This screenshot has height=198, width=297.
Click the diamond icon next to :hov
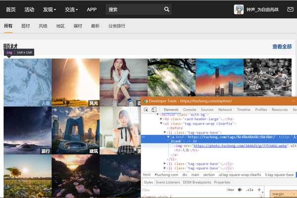point(240,190)
